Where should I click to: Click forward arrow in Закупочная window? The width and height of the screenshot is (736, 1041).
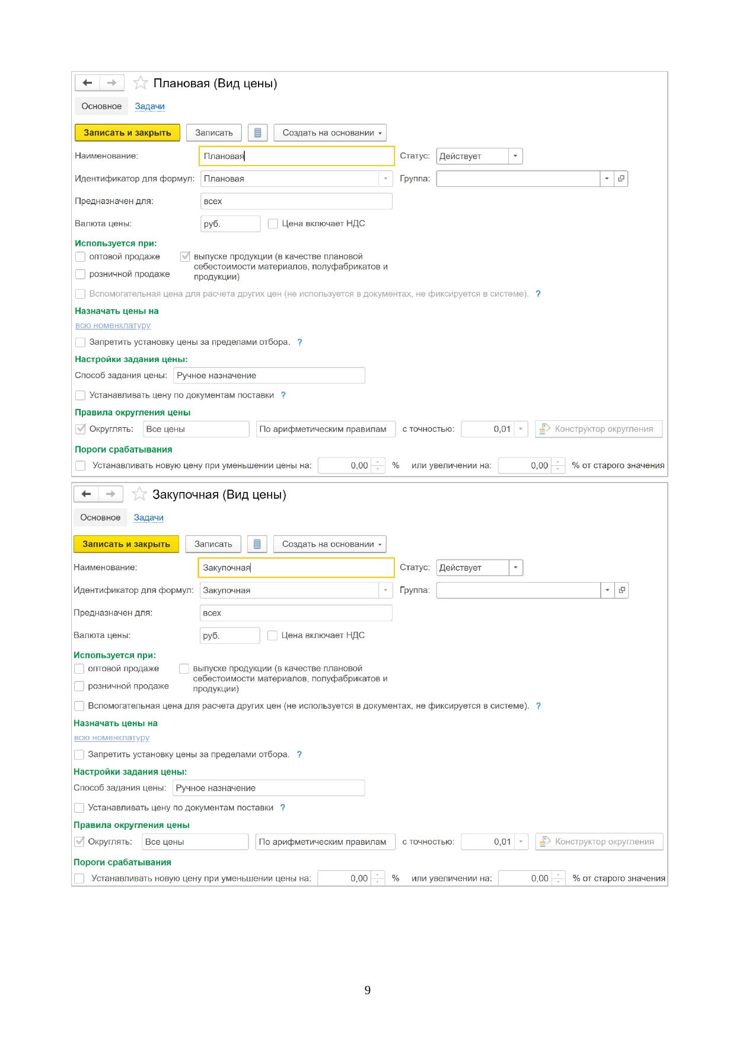coord(110,494)
